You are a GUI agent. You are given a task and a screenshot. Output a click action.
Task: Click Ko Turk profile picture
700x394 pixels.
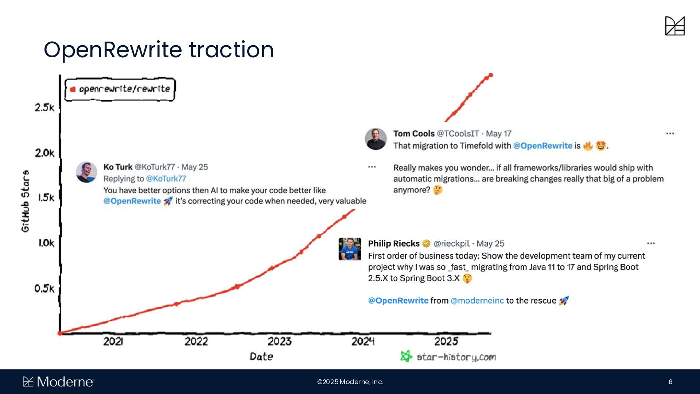(86, 172)
